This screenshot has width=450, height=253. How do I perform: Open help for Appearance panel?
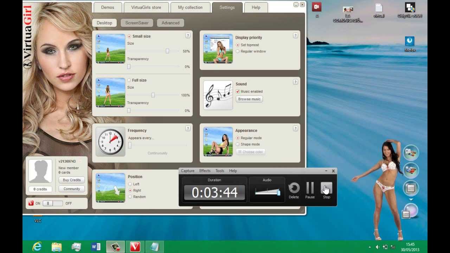point(295,129)
